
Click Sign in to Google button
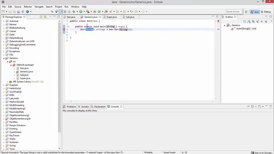pyautogui.click(x=262, y=153)
